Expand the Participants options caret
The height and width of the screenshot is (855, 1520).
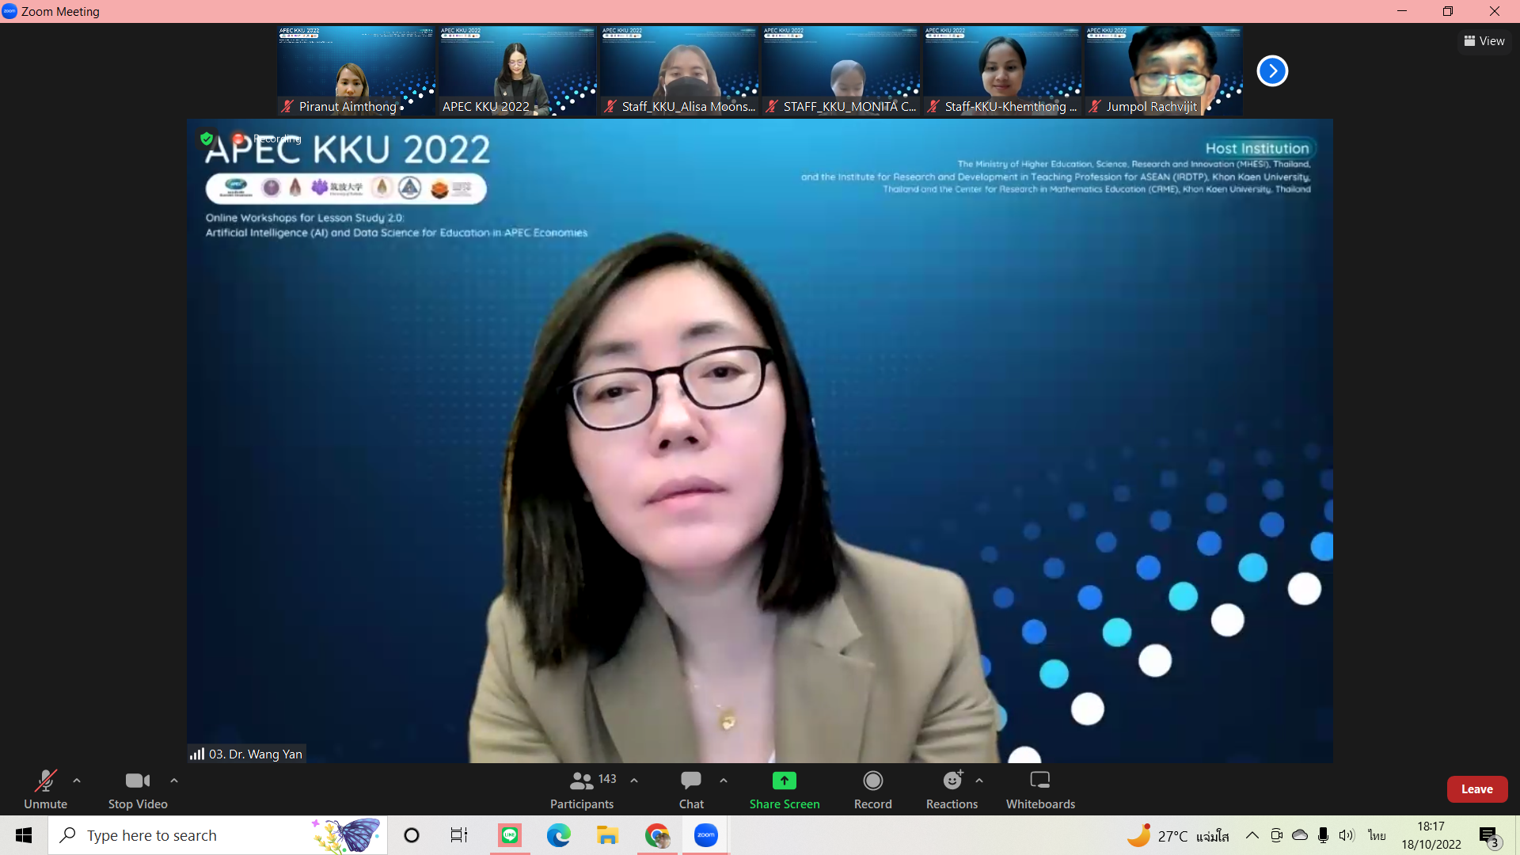coord(634,781)
